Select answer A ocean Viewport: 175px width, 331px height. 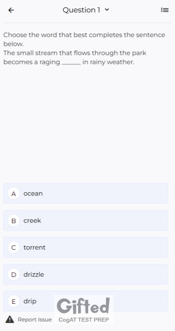[86, 193]
